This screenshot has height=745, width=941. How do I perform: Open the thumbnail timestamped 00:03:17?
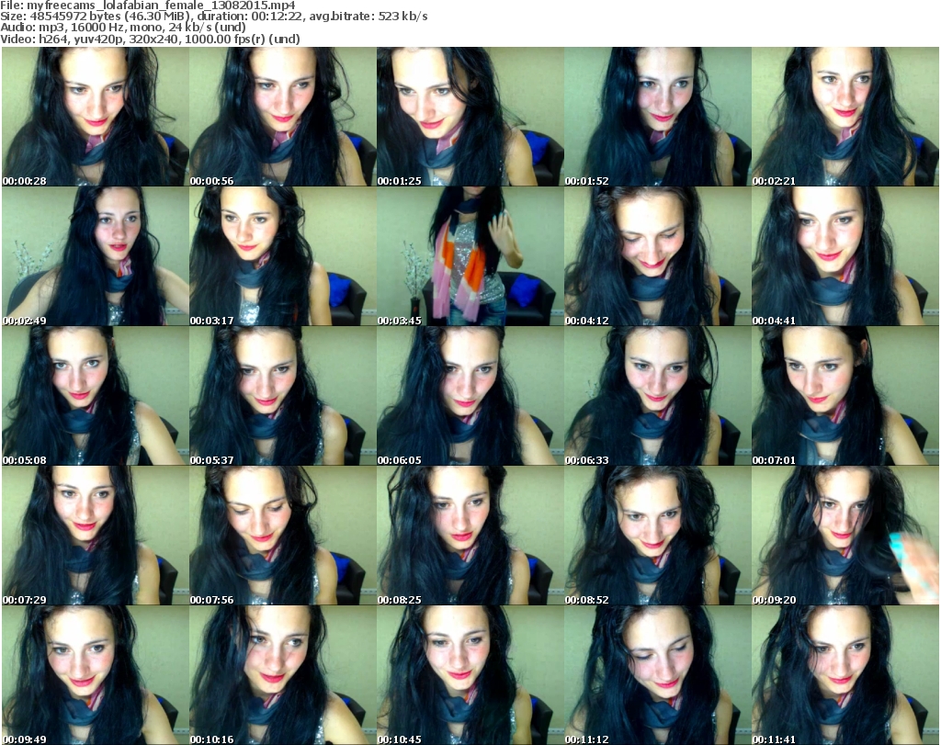tap(283, 256)
